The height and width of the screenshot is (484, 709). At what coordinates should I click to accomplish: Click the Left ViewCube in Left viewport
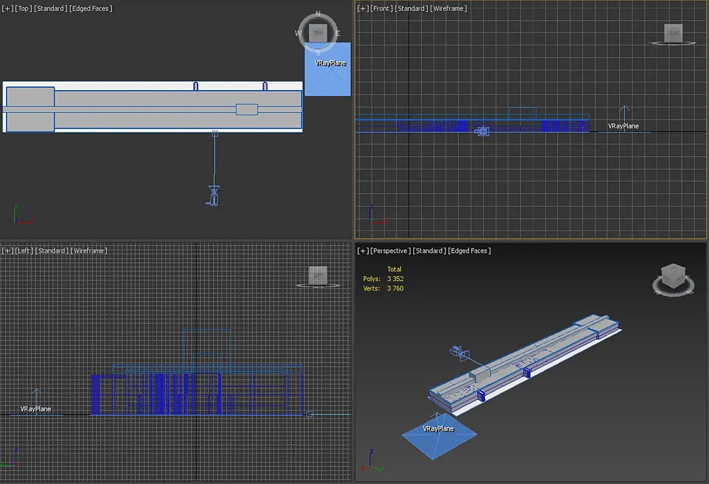[x=318, y=276]
